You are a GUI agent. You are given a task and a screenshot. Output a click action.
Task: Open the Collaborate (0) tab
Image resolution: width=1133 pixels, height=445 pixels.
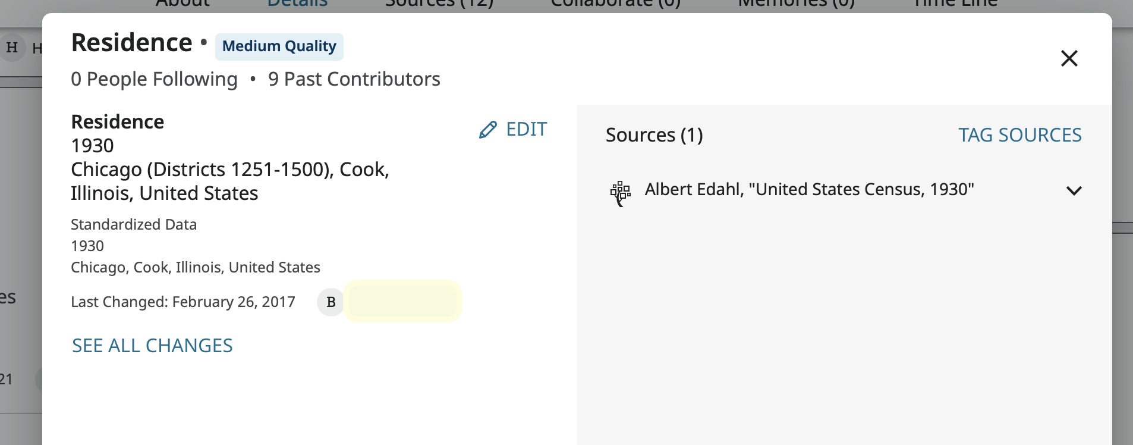pos(616,4)
